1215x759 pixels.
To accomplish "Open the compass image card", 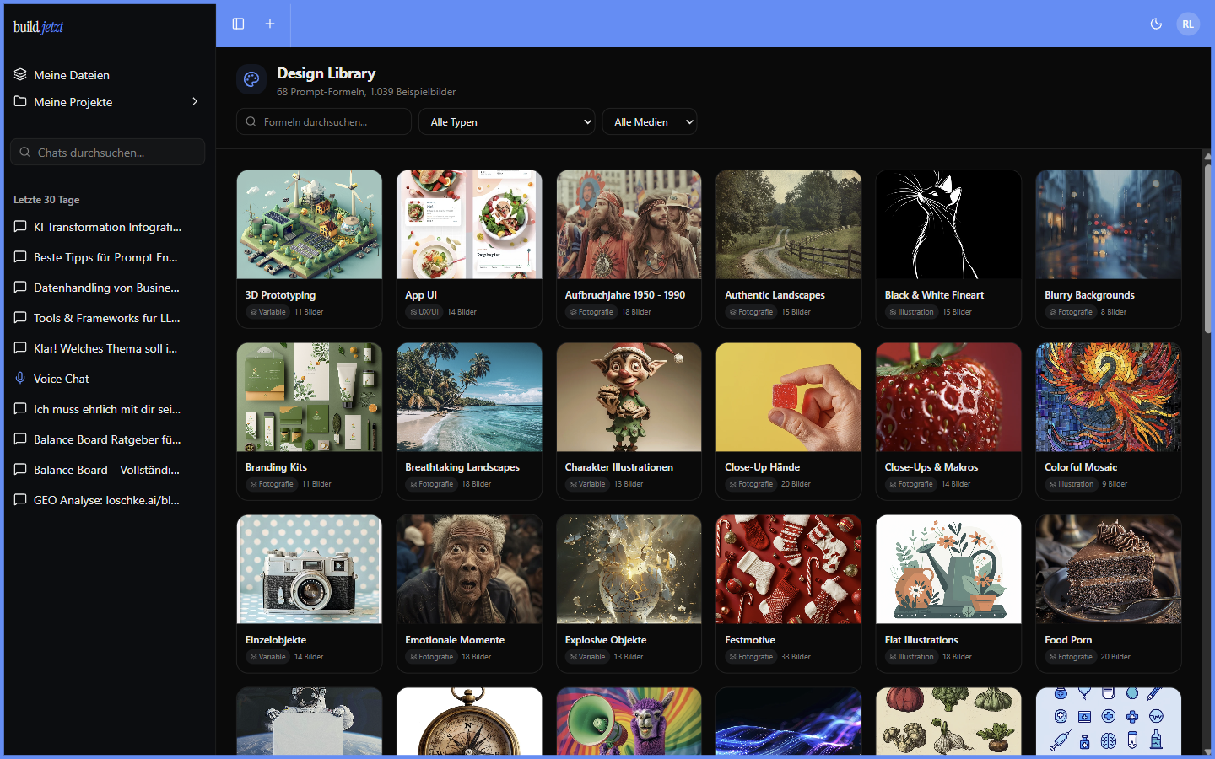I will (x=469, y=721).
